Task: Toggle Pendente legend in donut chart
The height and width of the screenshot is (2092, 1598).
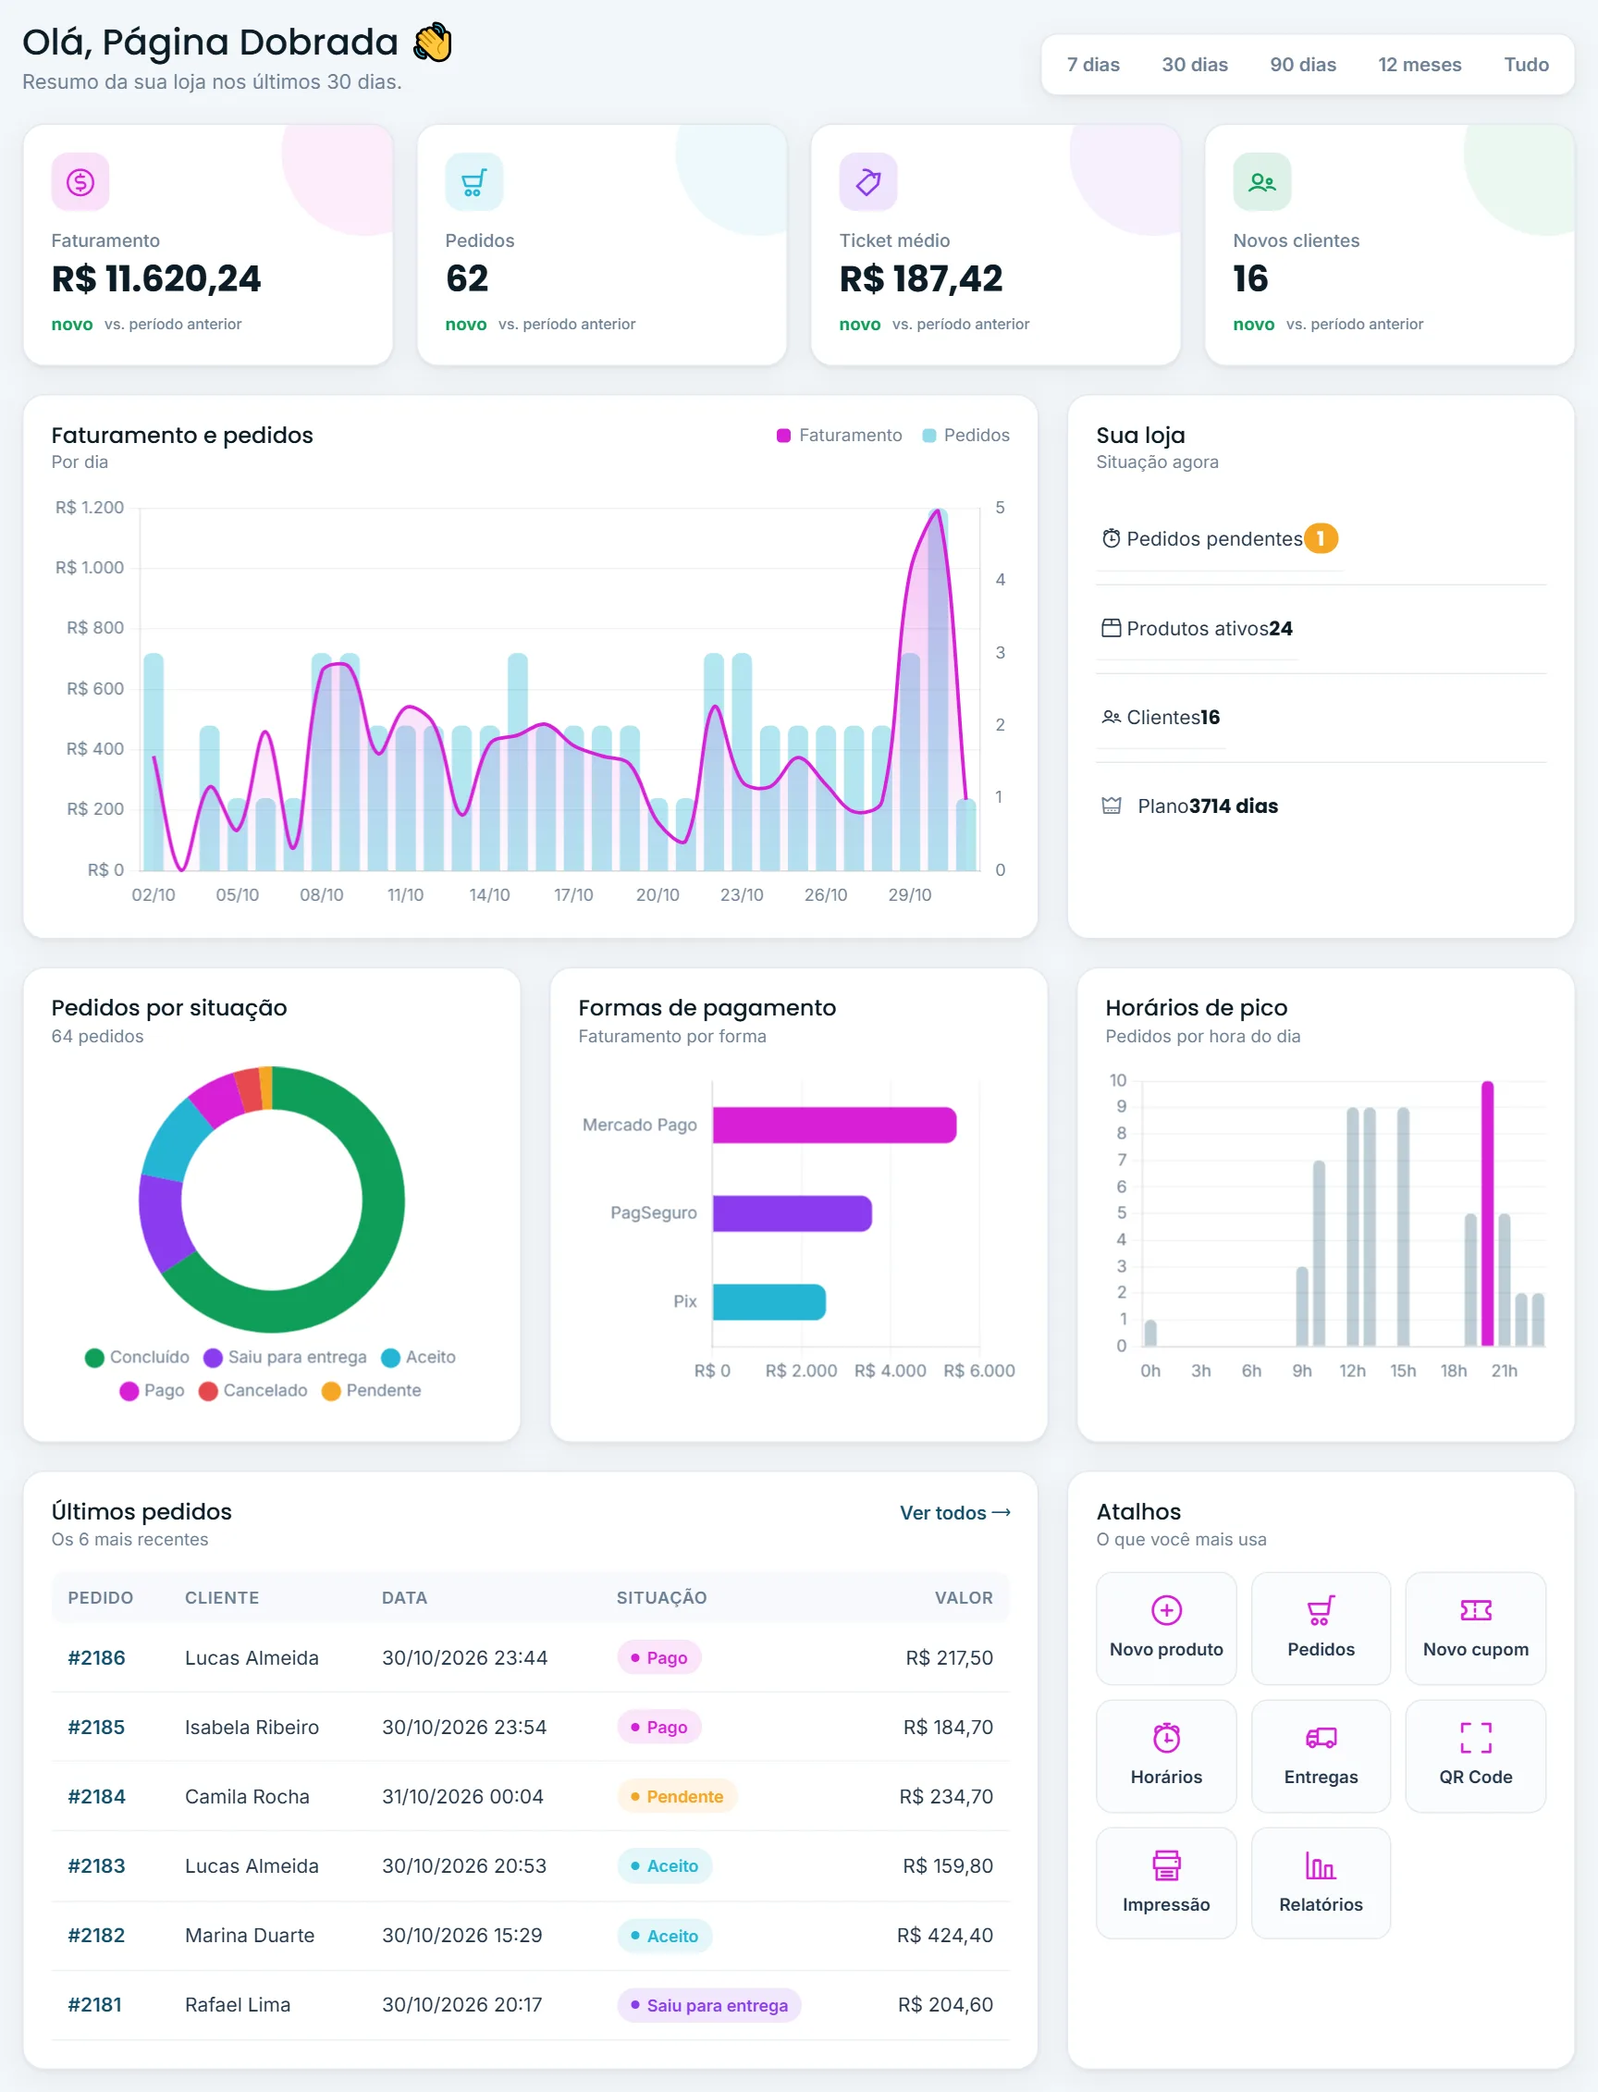Action: point(371,1390)
